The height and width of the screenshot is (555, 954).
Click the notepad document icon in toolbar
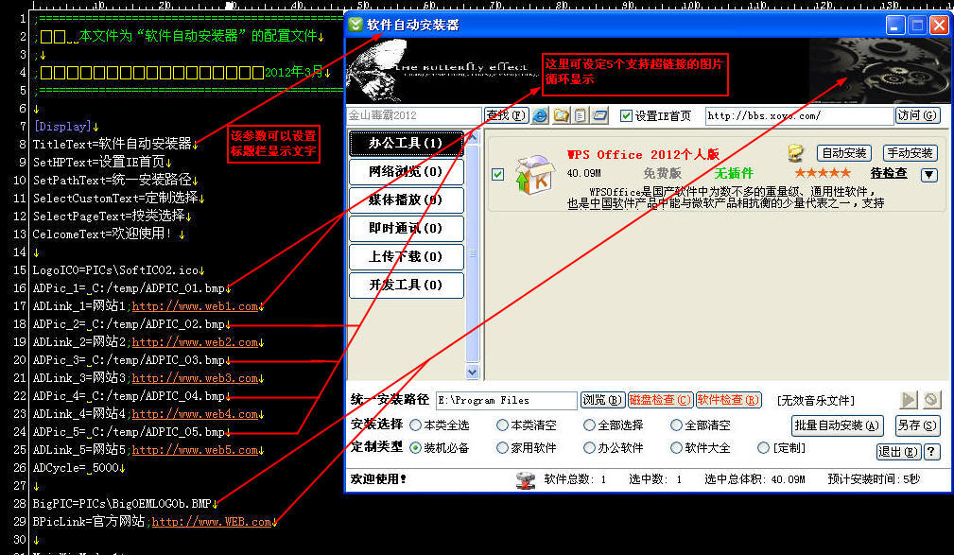click(581, 115)
